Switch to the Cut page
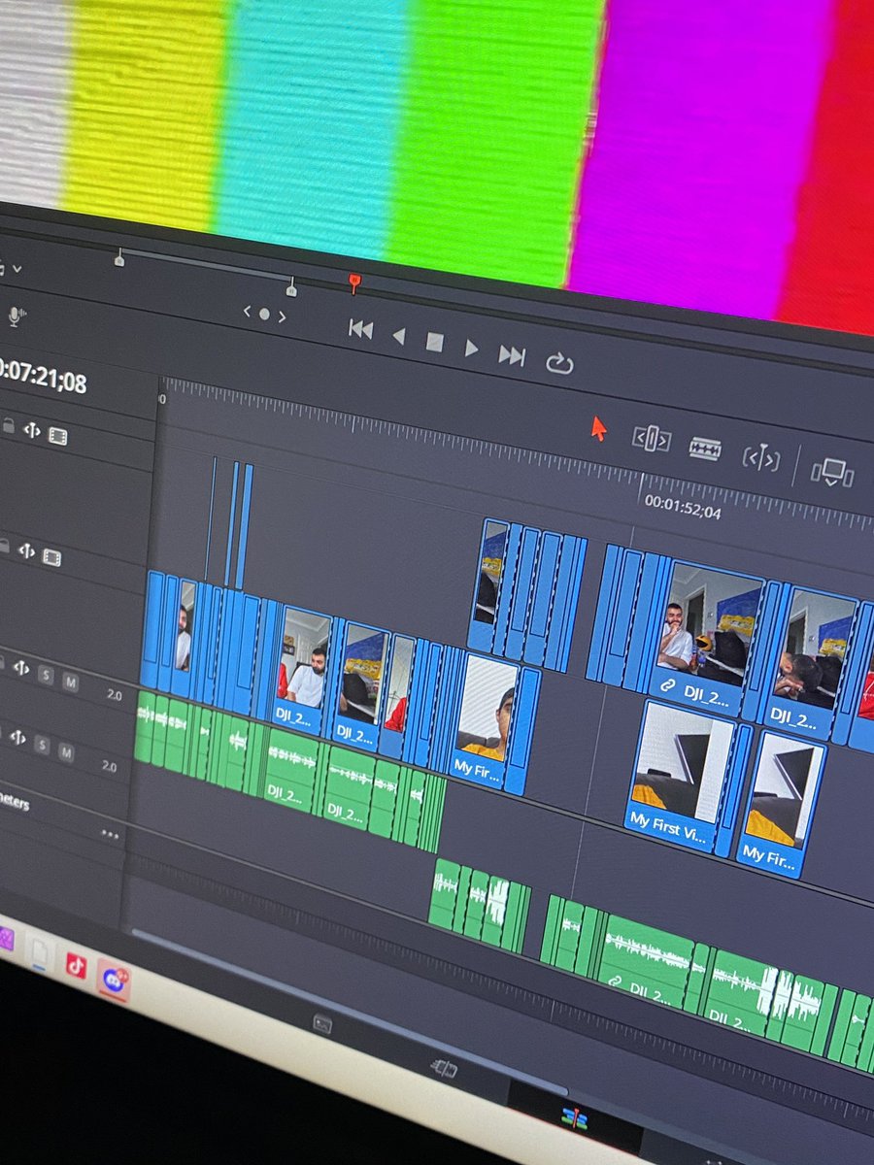This screenshot has width=874, height=1165. click(x=444, y=1069)
